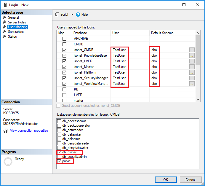Open the Script dropdown arrow
Screen dimensions: 205x186
tap(72, 15)
